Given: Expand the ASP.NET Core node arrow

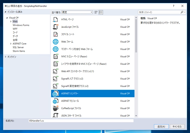Looking at the screenshot, I should [11, 44].
